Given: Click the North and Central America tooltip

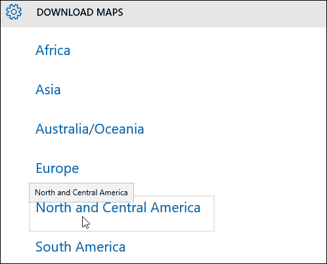Looking at the screenshot, I should point(81,193).
